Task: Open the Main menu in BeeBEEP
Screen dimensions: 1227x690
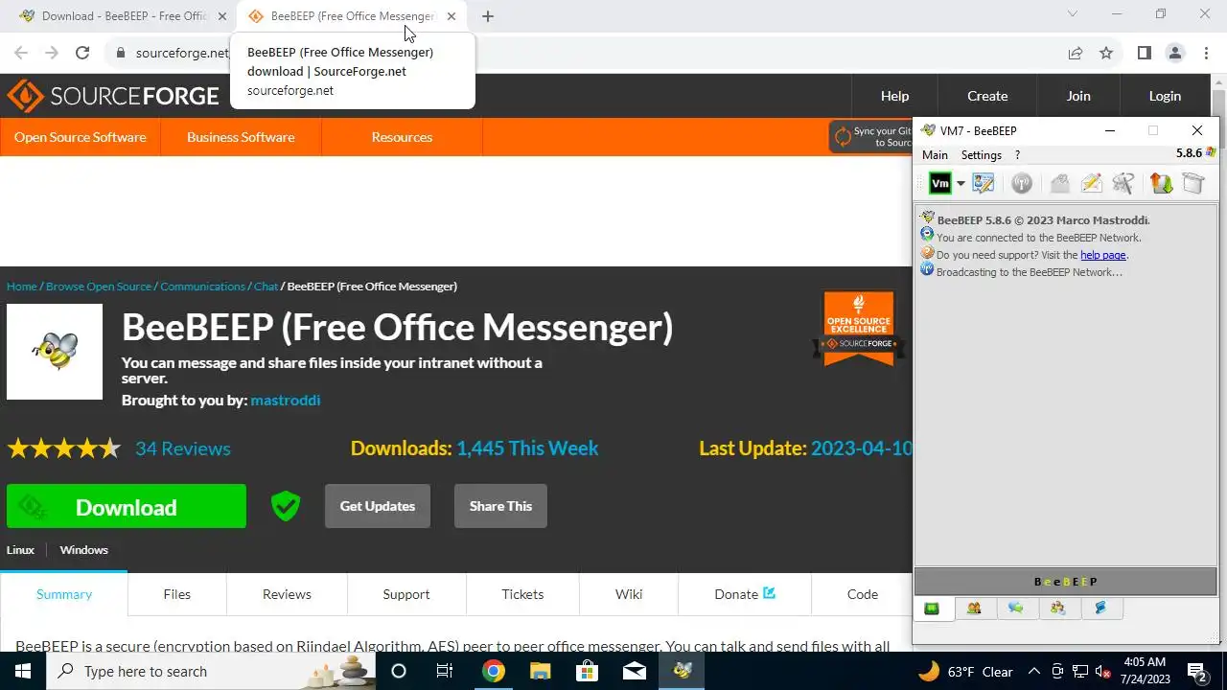Action: 935,154
